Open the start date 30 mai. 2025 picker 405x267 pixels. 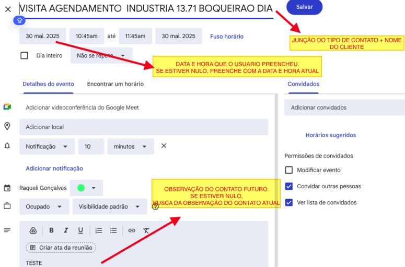pyautogui.click(x=43, y=36)
